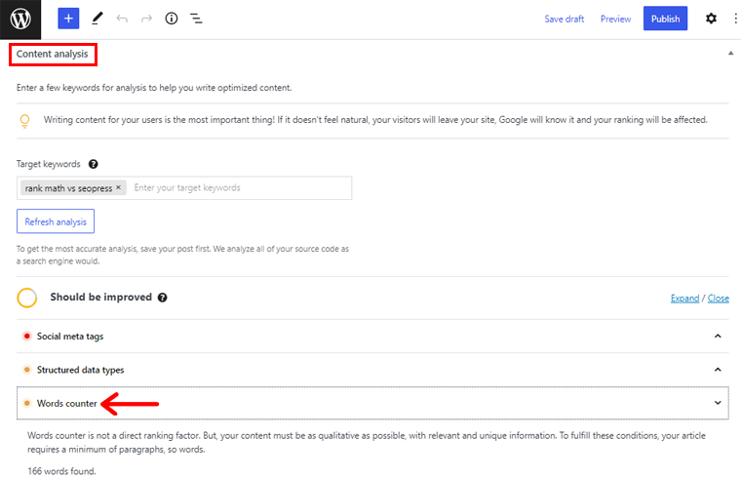Select the pencil Tools icon
741x478 pixels.
pyautogui.click(x=97, y=19)
